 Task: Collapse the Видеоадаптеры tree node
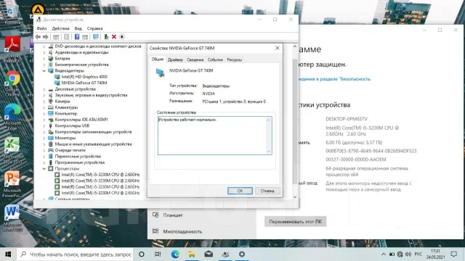44,71
